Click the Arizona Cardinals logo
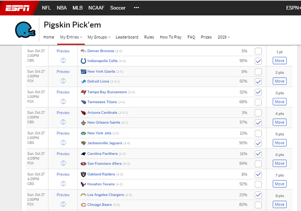 tap(83, 113)
